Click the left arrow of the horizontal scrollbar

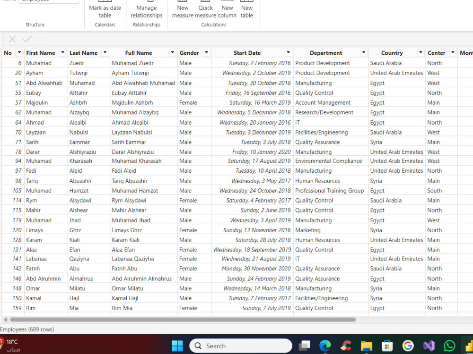[5, 320]
